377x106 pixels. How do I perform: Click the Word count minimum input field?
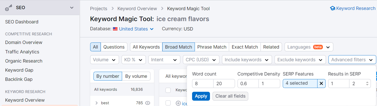pyautogui.click(x=203, y=83)
